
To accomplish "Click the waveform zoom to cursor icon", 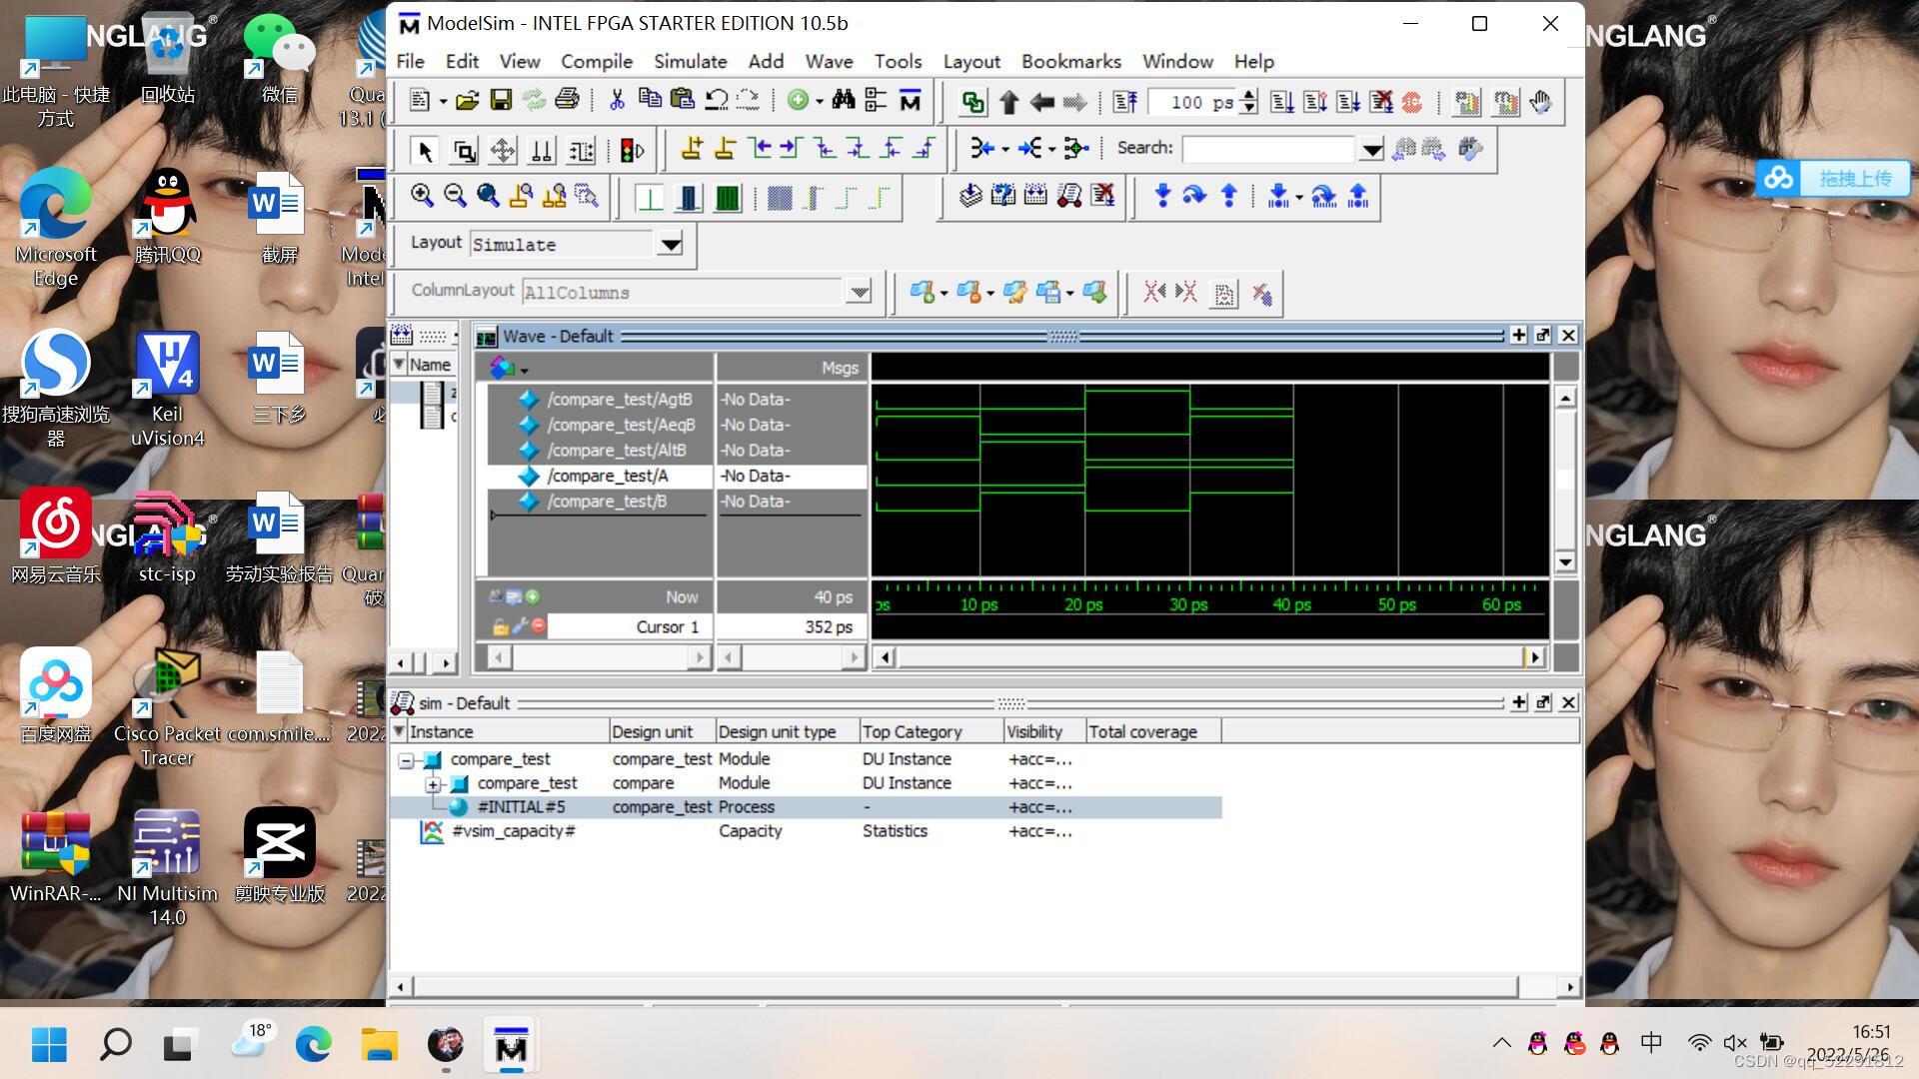I will [522, 196].
